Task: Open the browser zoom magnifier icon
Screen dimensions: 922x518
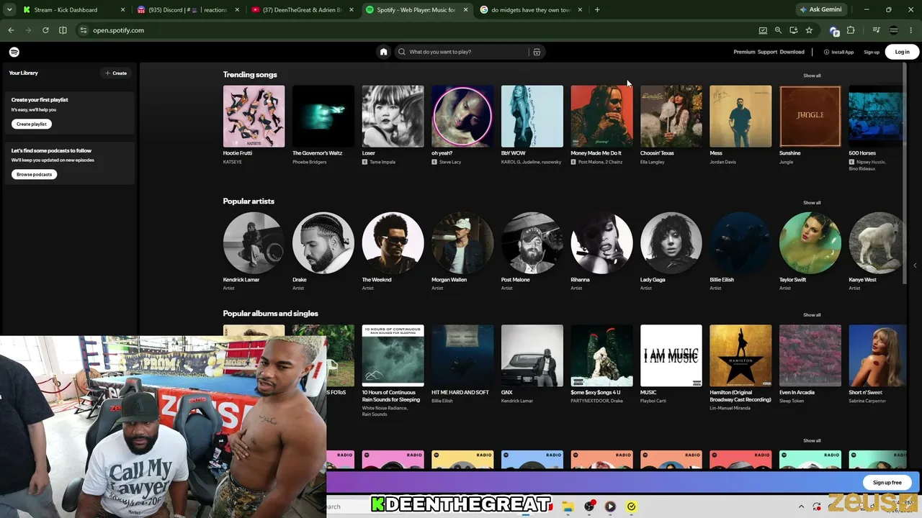Action: pos(778,30)
